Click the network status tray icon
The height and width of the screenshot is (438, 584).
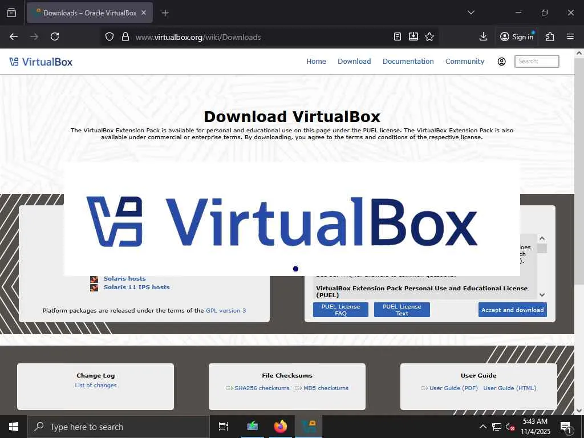(497, 427)
